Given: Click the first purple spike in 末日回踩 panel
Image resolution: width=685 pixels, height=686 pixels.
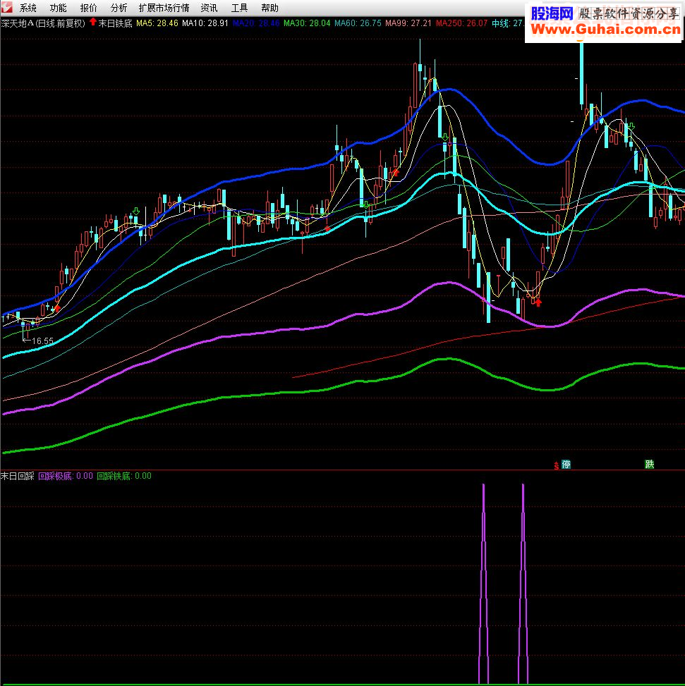Looking at the screenshot, I should 484,584.
